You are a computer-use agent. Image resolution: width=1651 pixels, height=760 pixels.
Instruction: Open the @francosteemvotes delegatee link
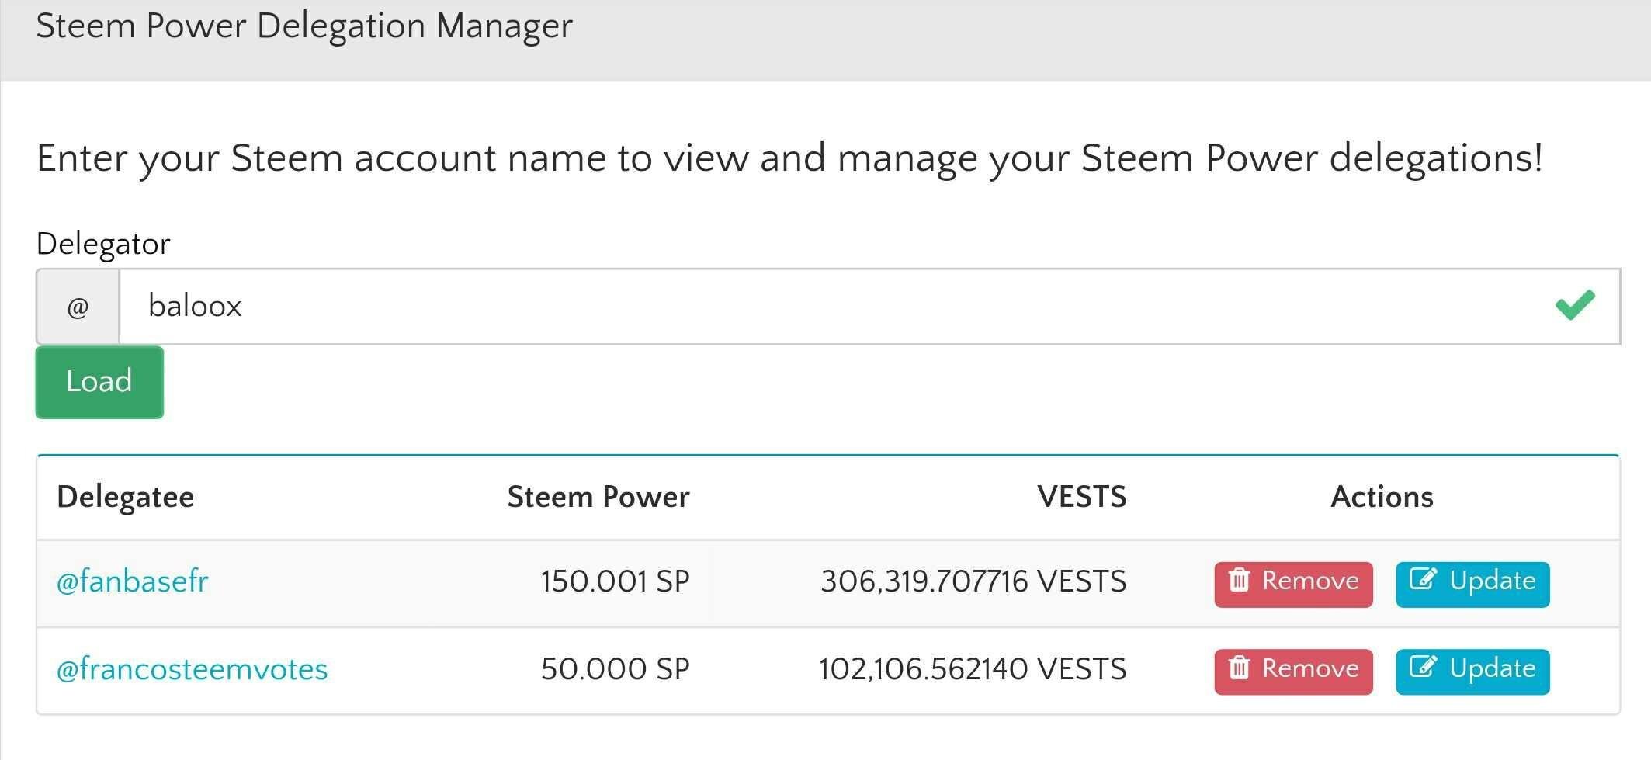(x=193, y=669)
